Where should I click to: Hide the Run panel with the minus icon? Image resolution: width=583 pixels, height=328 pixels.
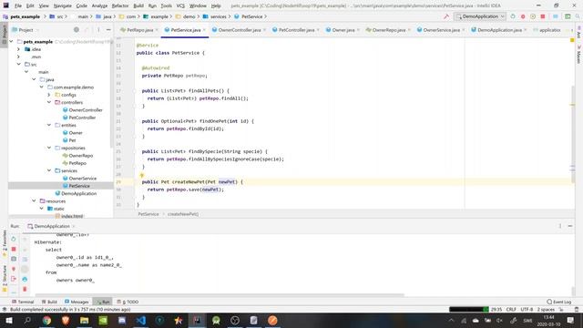coord(570,226)
